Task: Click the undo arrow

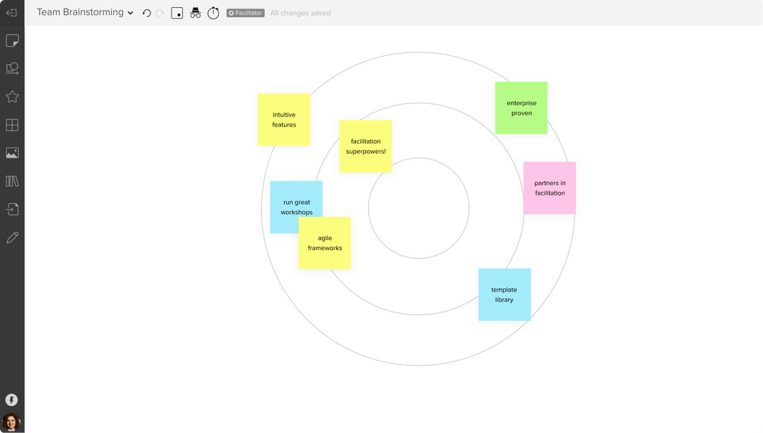Action: tap(146, 13)
